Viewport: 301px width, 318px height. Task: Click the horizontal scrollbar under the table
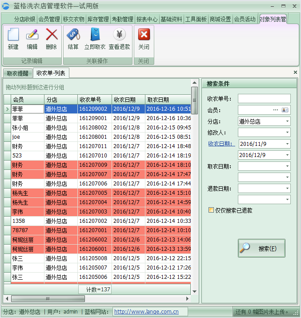point(98,298)
